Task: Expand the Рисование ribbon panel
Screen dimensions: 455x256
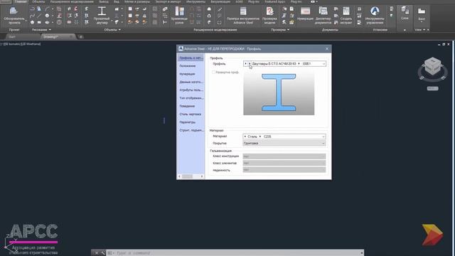Action: pyautogui.click(x=41, y=30)
